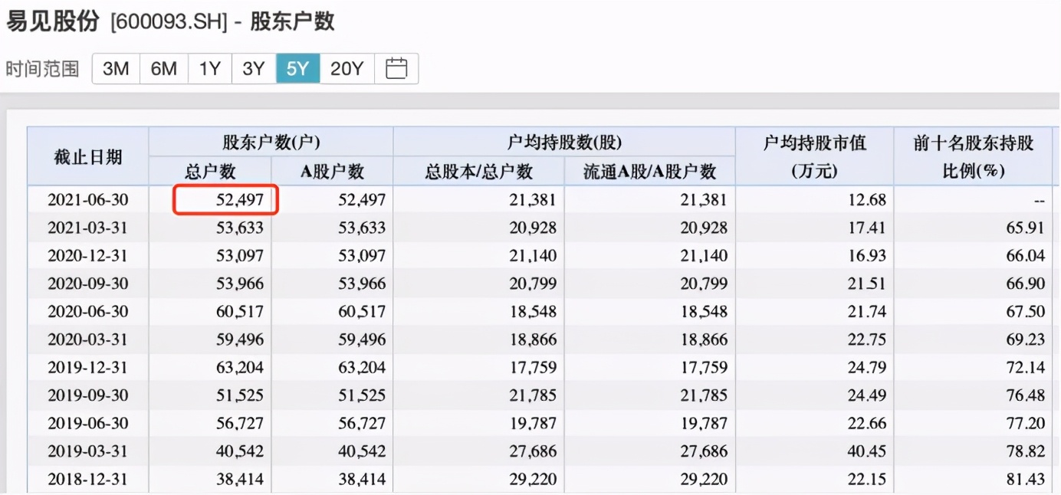Click the 股东户数(户) column header
The width and height of the screenshot is (1061, 495).
coord(271,143)
